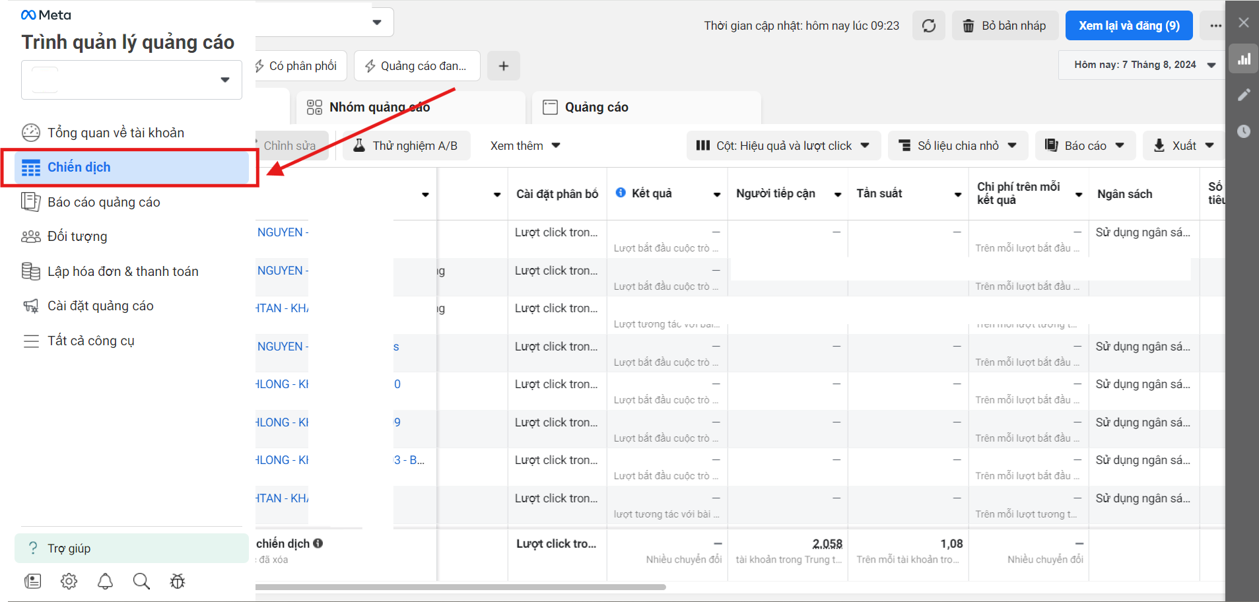Click the Kết quả info icon
Viewport: 1259px width, 602px height.
tap(621, 193)
